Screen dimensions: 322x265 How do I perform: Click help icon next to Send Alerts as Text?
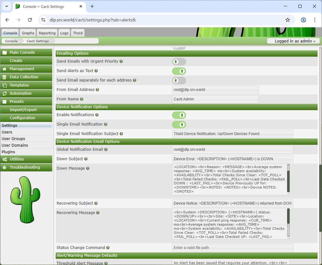[x=96, y=71]
